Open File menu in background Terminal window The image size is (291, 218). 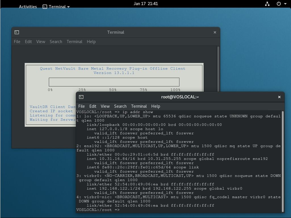click(x=17, y=41)
